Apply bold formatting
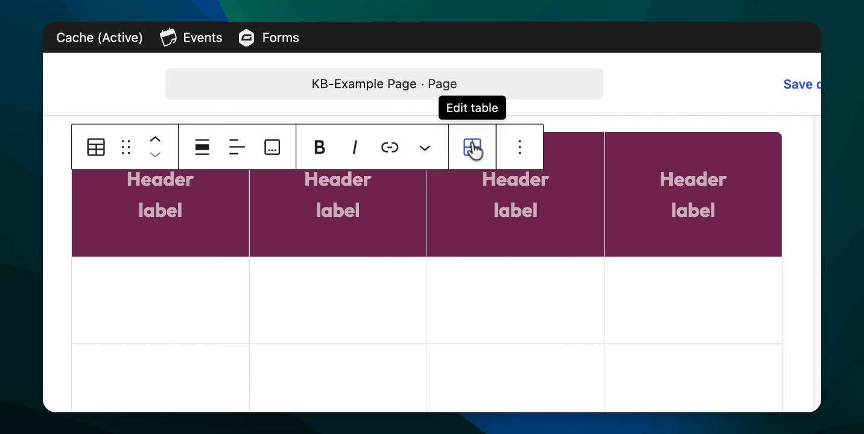Viewport: 864px width, 434px height. (320, 147)
